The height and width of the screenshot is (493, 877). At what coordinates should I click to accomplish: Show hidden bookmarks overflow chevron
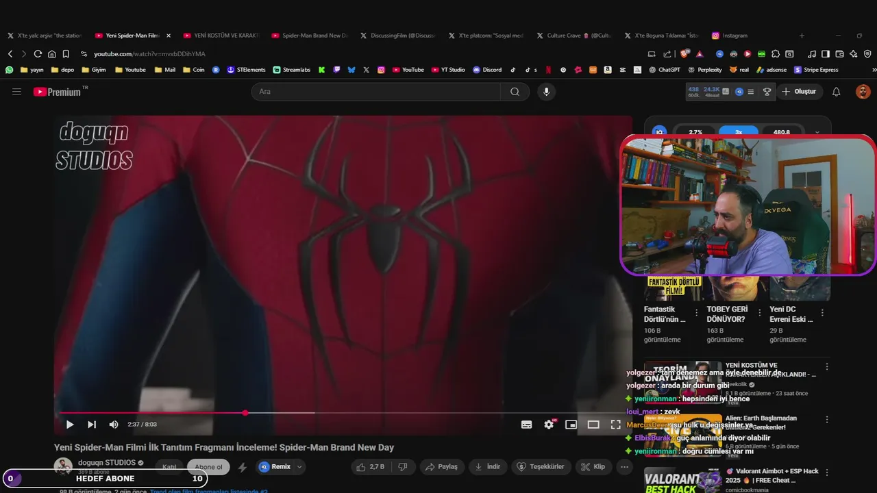(874, 69)
